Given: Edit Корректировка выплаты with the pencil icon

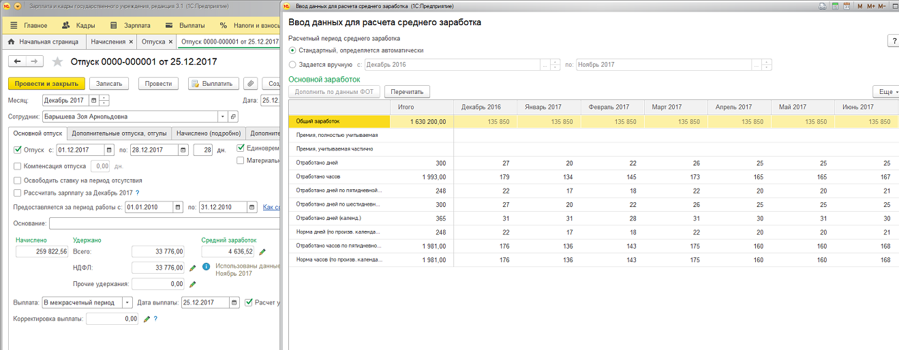Looking at the screenshot, I should point(147,319).
